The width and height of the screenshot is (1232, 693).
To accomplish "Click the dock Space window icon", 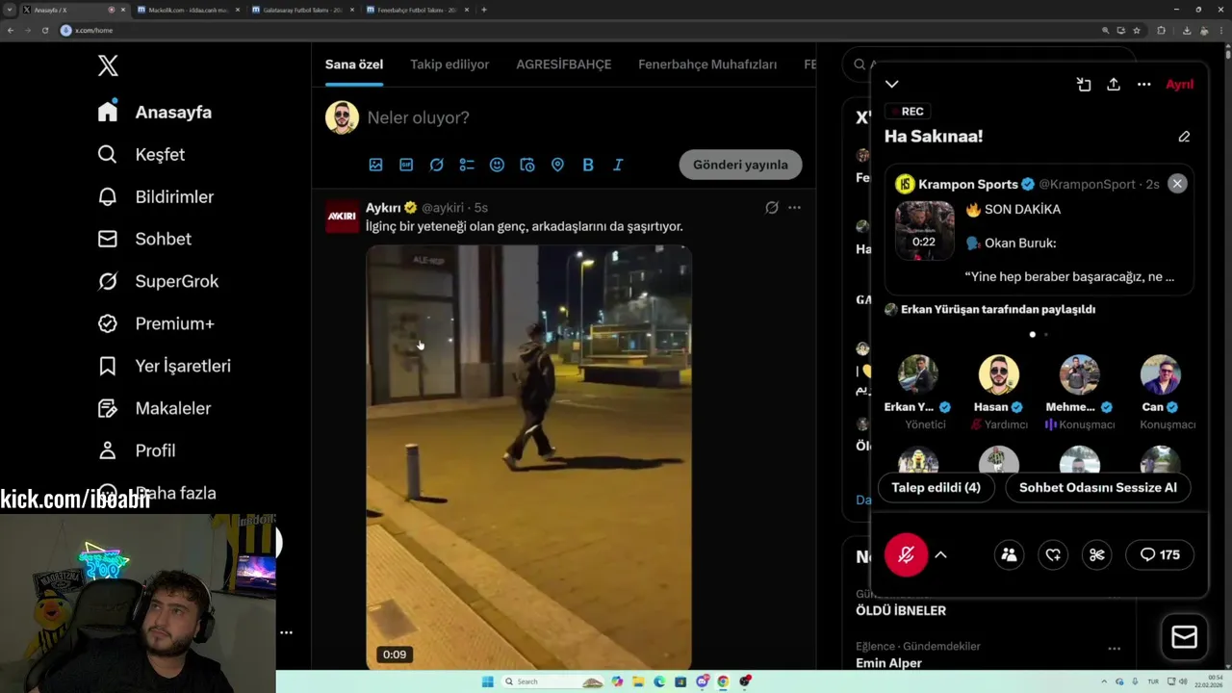I will click(x=1084, y=85).
